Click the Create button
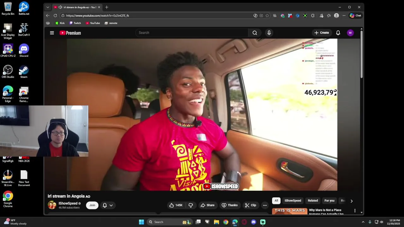Image resolution: width=404 pixels, height=227 pixels. [x=322, y=33]
